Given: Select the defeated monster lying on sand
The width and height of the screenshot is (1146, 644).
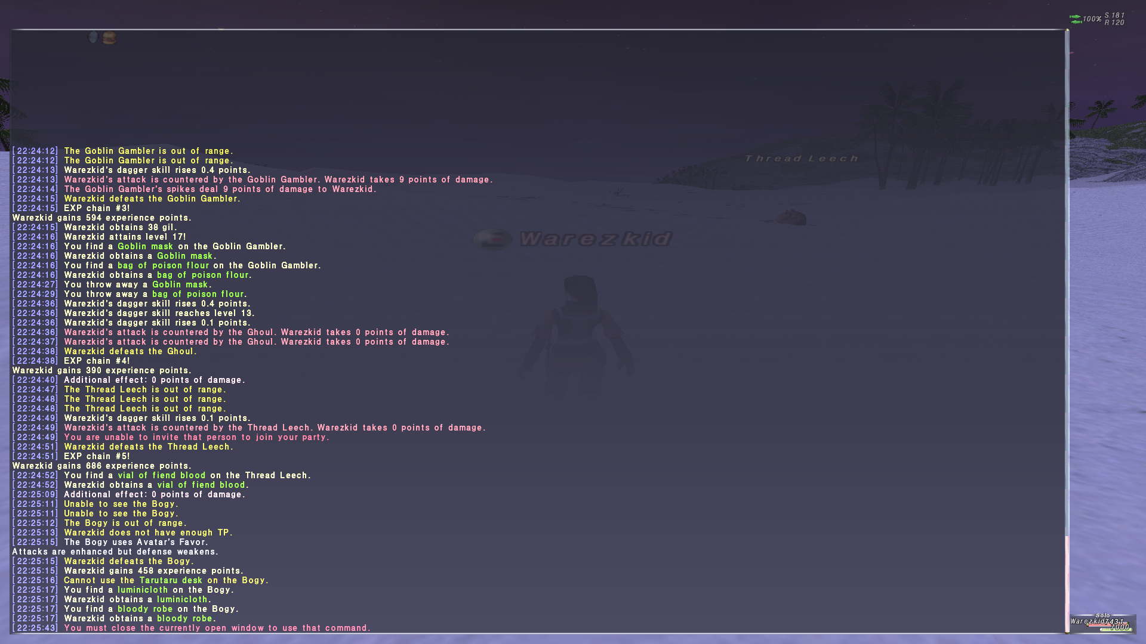Looking at the screenshot, I should click(x=791, y=217).
